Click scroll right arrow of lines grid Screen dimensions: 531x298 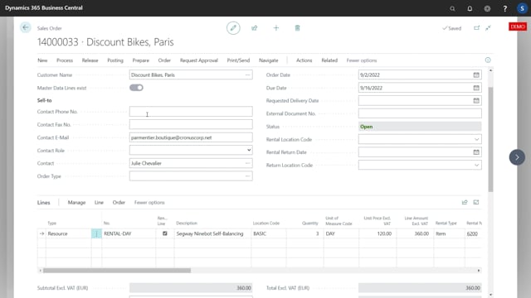point(479,271)
